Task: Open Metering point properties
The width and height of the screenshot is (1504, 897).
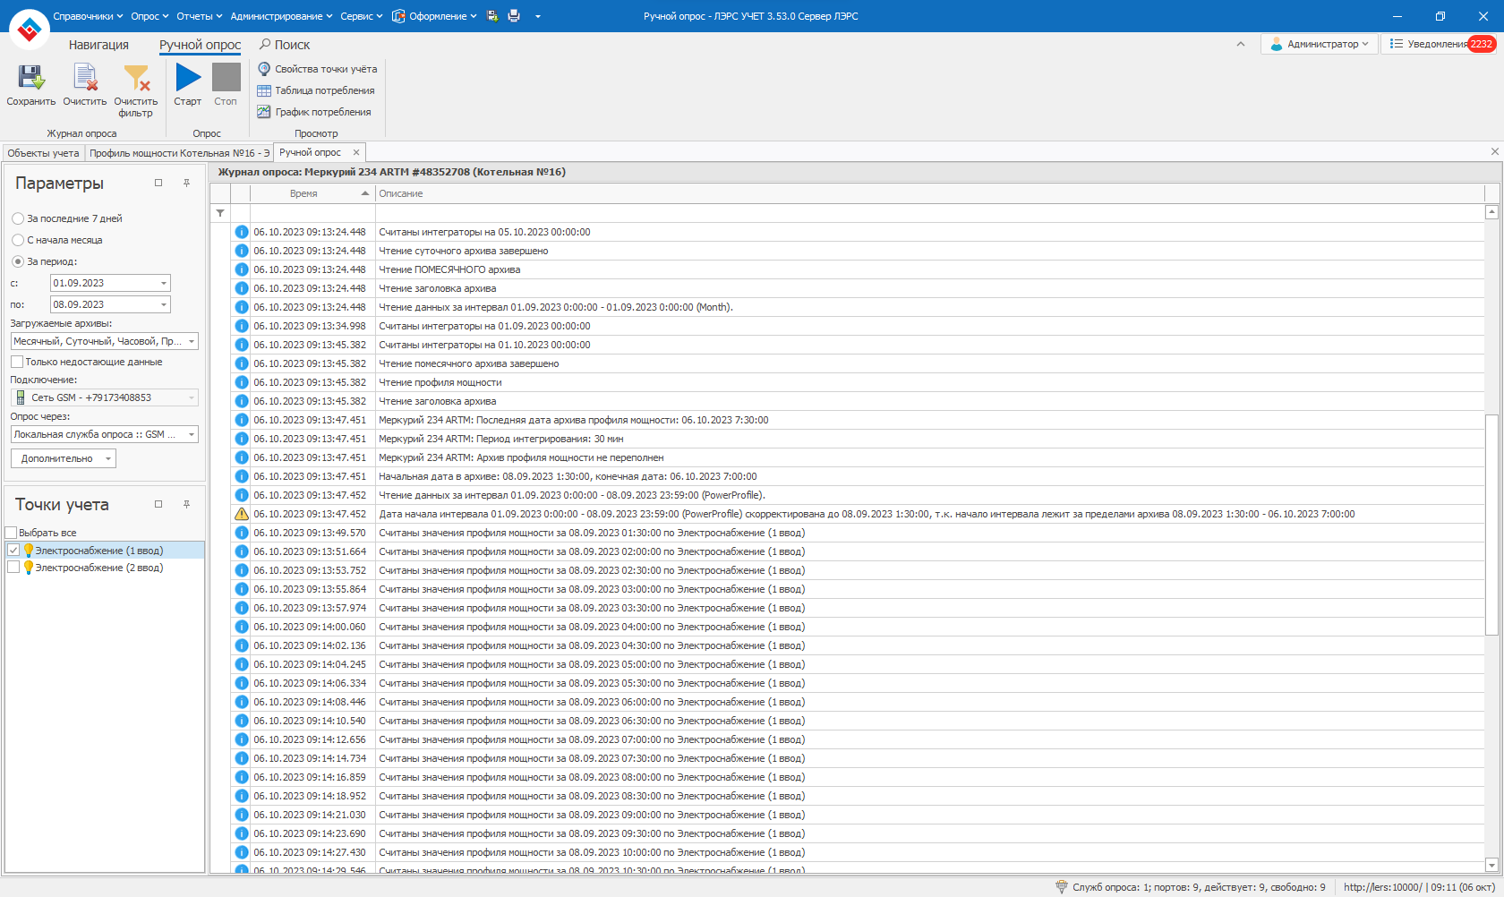Action: click(x=318, y=69)
